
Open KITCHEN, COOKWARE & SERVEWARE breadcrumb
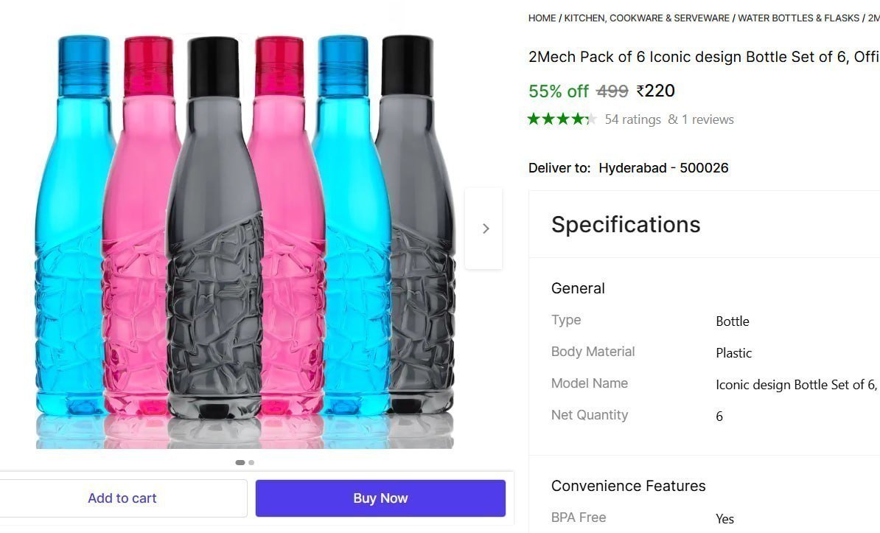[x=646, y=18]
